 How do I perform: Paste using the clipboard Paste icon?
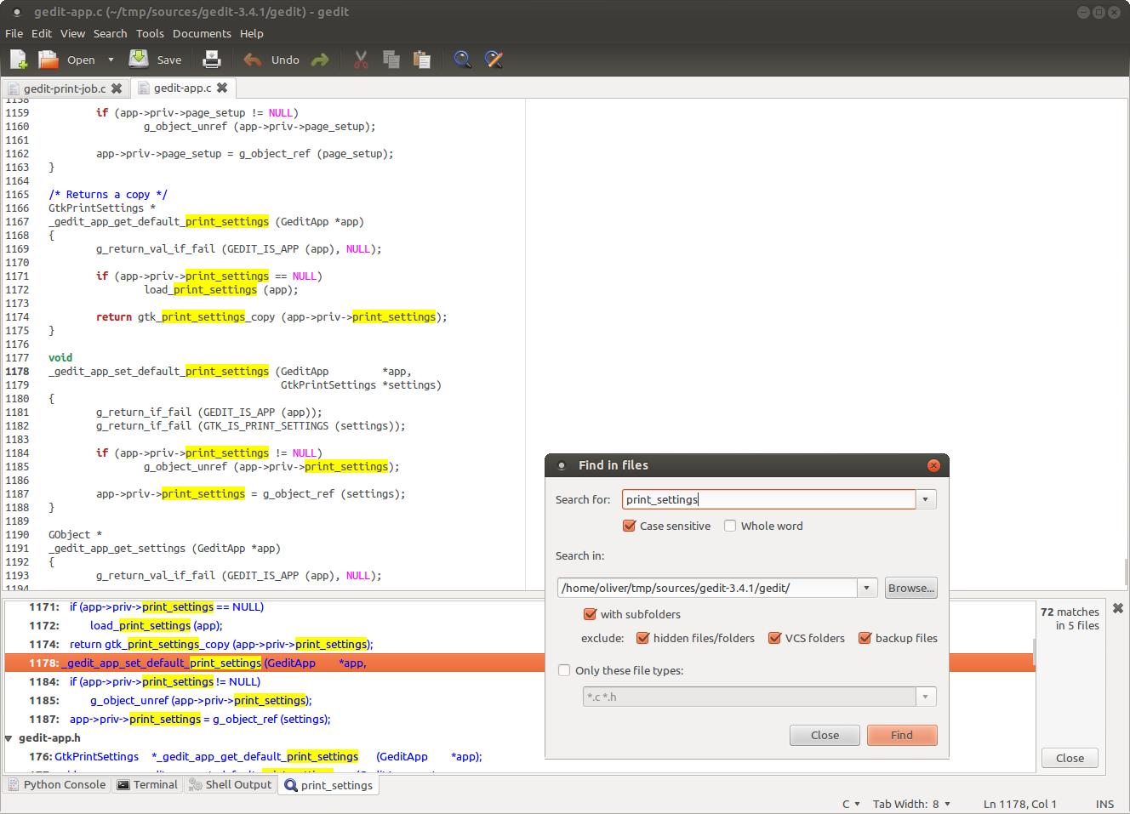(421, 60)
